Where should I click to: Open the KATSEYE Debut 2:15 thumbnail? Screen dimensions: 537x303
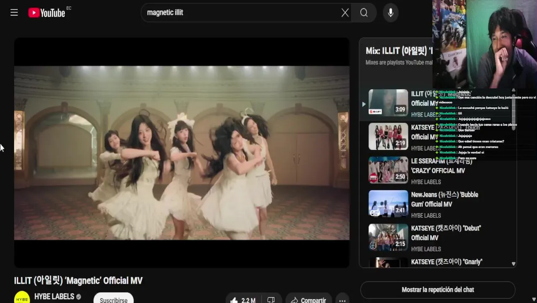pyautogui.click(x=388, y=237)
